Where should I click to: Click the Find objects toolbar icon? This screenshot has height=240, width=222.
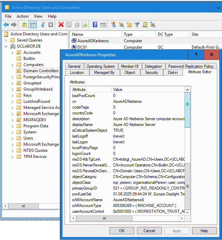[x=144, y=25]
